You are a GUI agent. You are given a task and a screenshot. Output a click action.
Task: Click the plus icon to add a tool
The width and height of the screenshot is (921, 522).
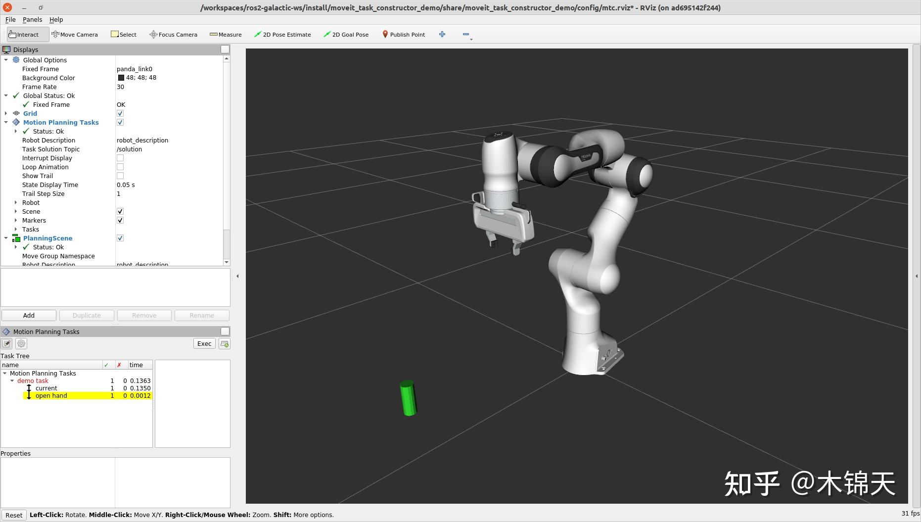click(442, 34)
